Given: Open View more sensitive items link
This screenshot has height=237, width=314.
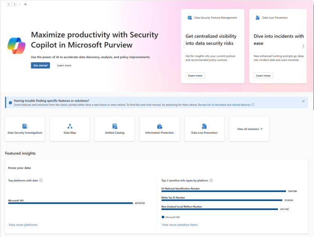Looking at the screenshot, I should pos(179,225).
